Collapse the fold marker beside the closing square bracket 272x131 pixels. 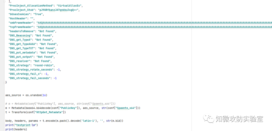pyautogui.click(x=4, y=1)
